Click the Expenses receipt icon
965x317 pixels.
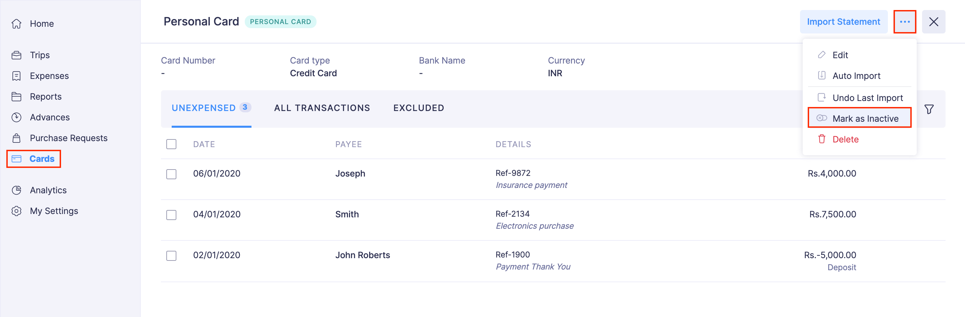pos(16,76)
